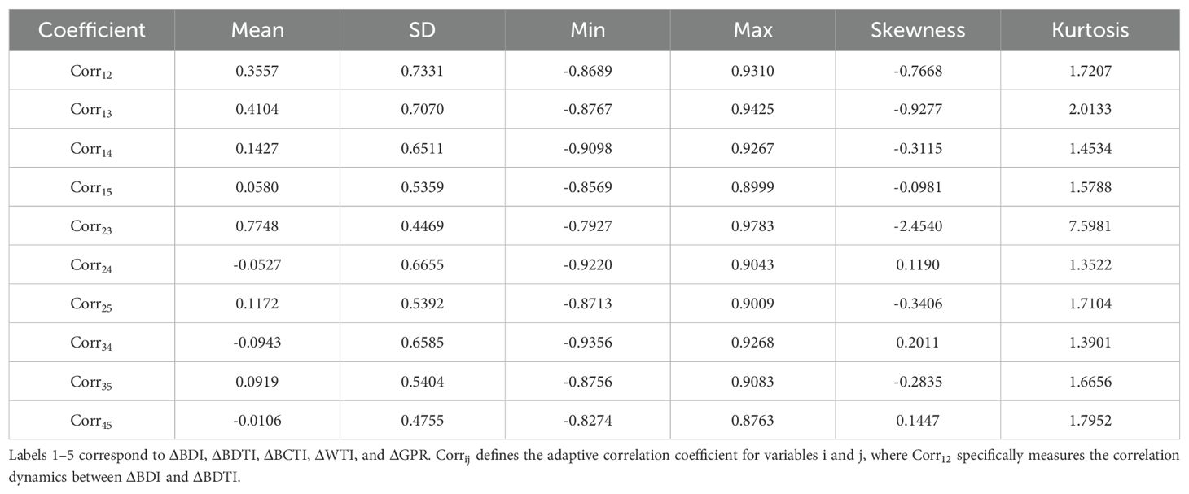Click the Skewness column header
Screen dimensions: 1189x494
tap(918, 30)
